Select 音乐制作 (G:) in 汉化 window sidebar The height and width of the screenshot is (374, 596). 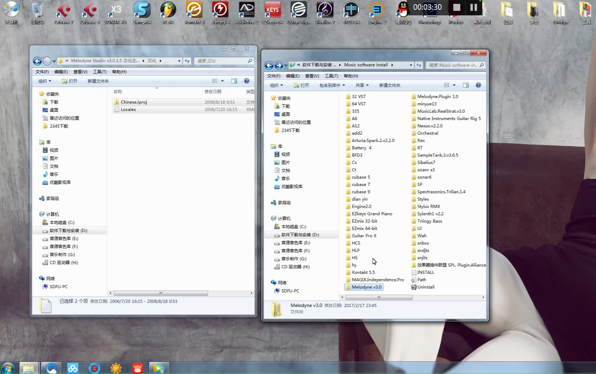59,255
